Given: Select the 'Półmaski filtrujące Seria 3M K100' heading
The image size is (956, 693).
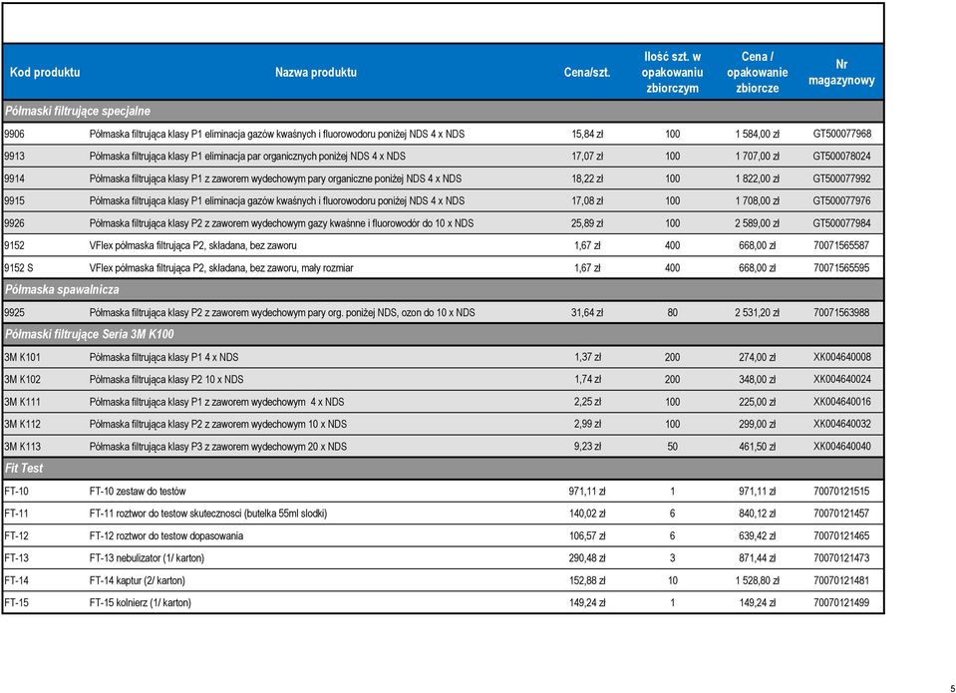Looking at the screenshot, I should click(x=89, y=334).
